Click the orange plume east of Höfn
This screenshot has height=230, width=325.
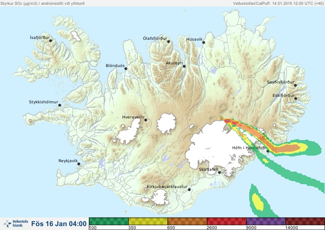click(287, 148)
